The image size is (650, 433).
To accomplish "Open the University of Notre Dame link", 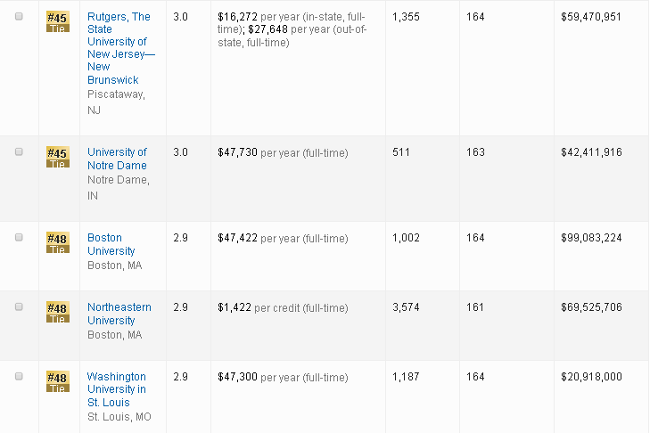I will 117,159.
